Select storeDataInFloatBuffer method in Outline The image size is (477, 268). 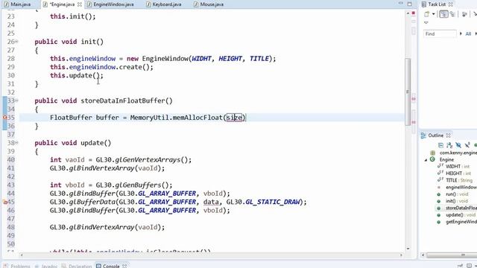tap(461, 208)
